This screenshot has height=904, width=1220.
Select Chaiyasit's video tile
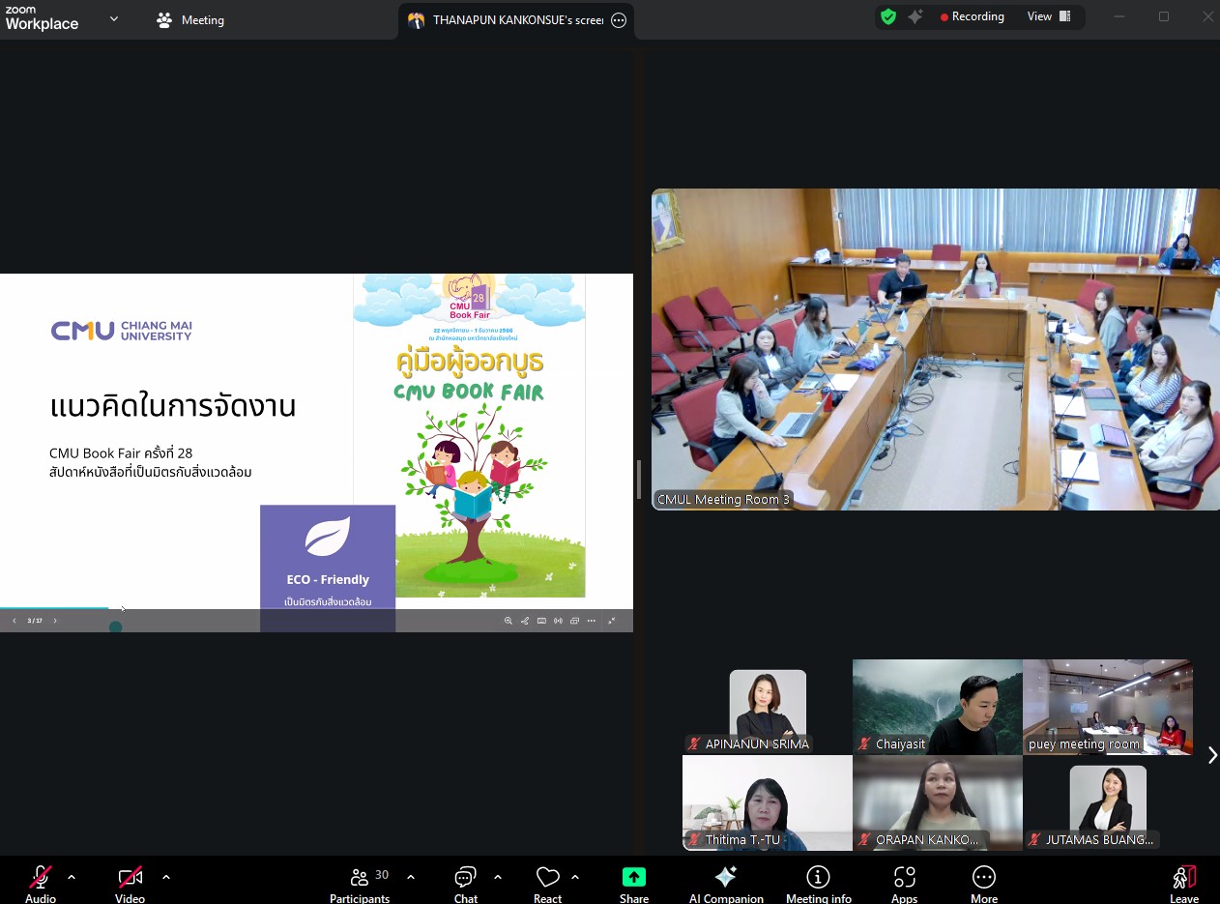pos(938,707)
